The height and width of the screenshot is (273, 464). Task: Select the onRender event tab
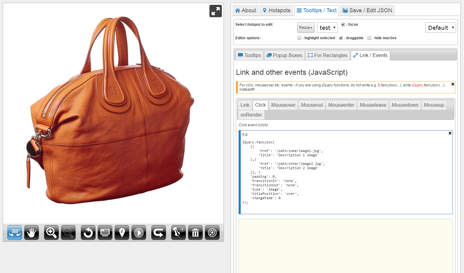[251, 115]
